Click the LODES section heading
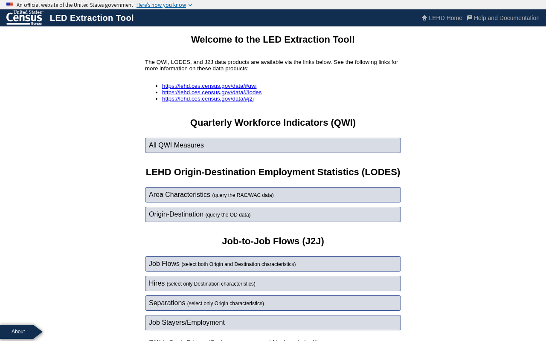 click(x=273, y=172)
